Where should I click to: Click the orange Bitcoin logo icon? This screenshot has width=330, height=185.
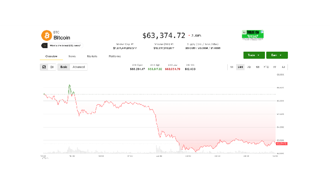47,35
